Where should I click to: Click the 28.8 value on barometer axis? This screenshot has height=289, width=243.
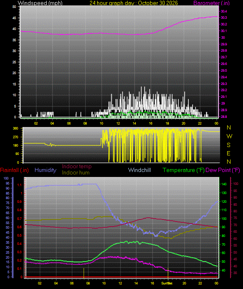click(x=224, y=117)
